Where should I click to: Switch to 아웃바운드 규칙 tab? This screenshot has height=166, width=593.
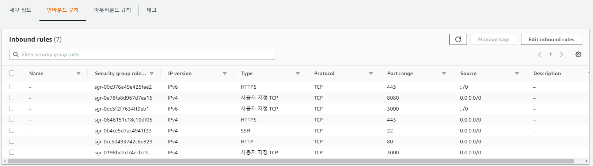[x=113, y=10]
